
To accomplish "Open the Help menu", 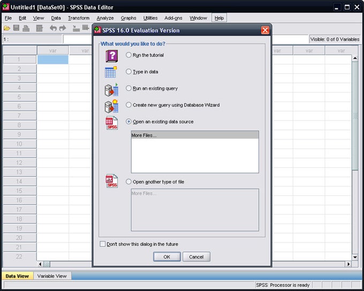I will [x=219, y=18].
